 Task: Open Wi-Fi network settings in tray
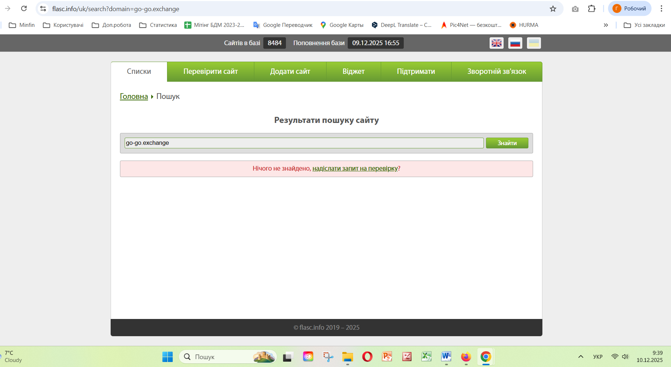615,357
